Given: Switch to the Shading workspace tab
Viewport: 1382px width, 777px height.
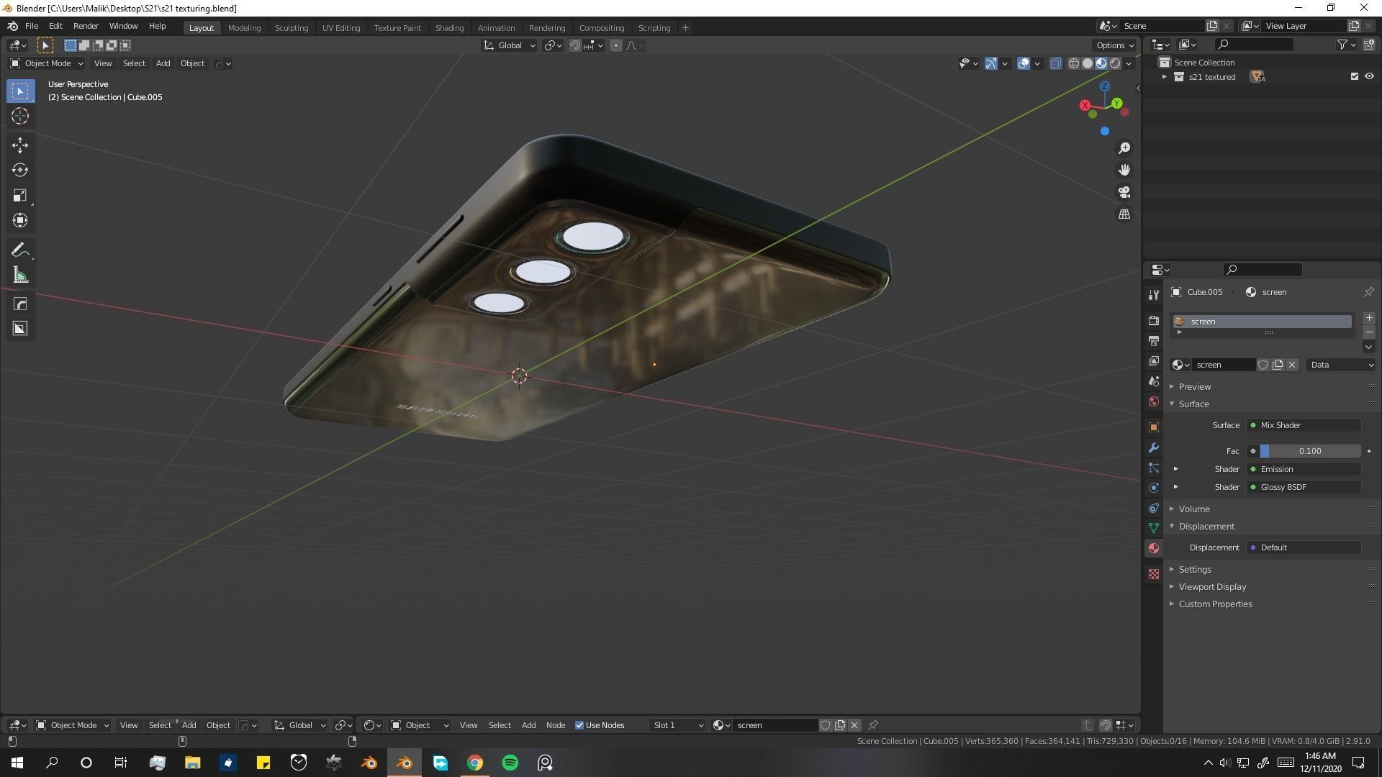Looking at the screenshot, I should [x=449, y=27].
